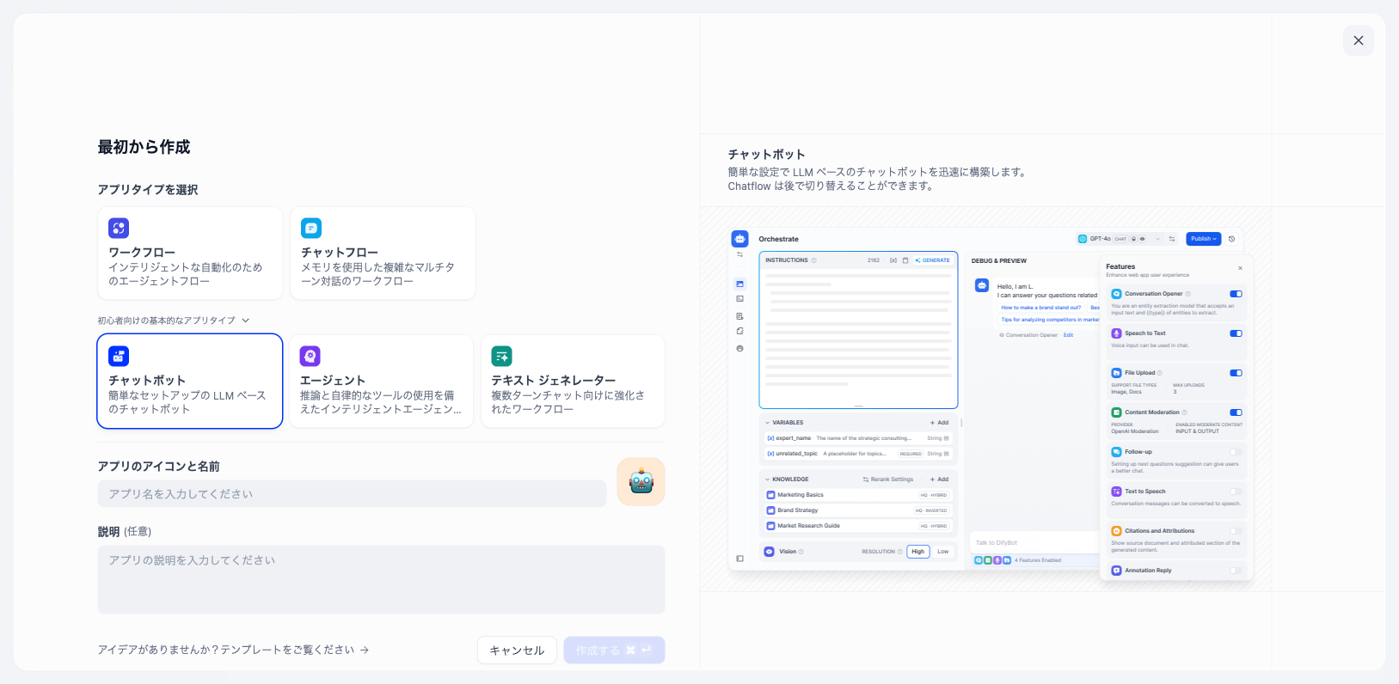This screenshot has width=1399, height=684.
Task: Click the アプリのアイコンと名前 label
Action: (158, 467)
